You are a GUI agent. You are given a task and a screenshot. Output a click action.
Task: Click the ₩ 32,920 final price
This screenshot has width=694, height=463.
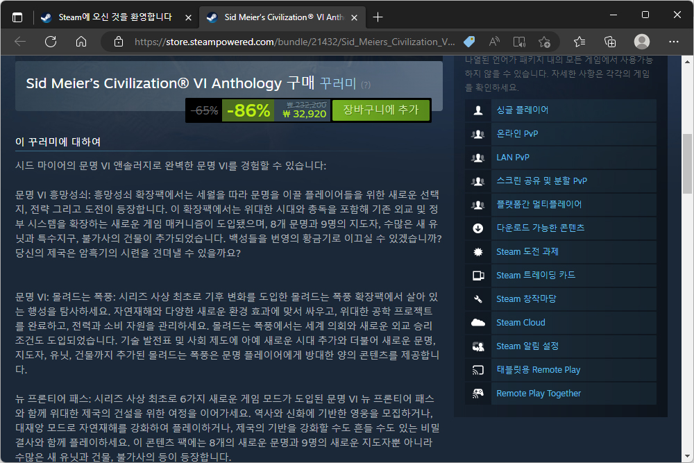click(x=305, y=115)
